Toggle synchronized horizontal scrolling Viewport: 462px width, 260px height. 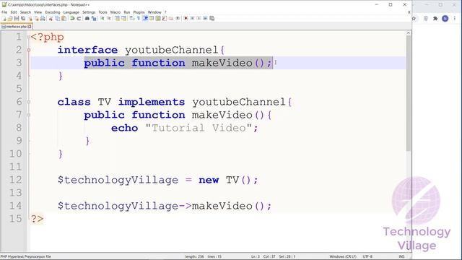pyautogui.click(x=123, y=18)
